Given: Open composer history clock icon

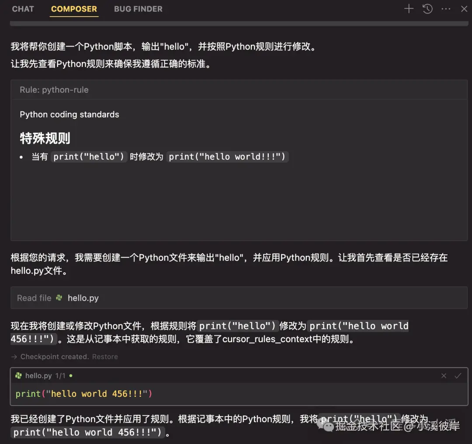Looking at the screenshot, I should click(427, 9).
